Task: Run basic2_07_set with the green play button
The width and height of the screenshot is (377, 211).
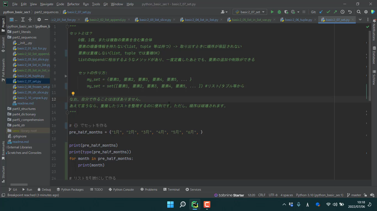Action: [272, 12]
